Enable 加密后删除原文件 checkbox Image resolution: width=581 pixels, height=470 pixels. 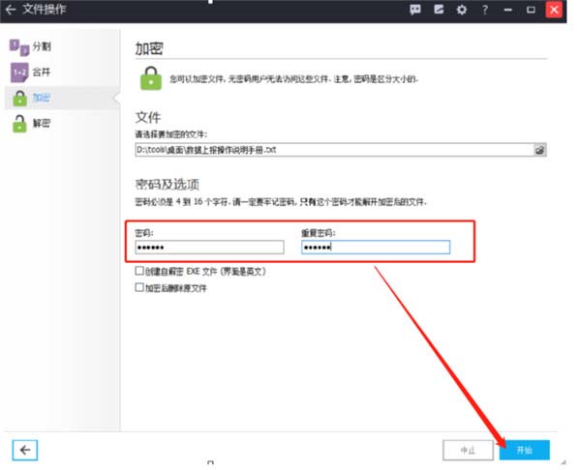pyautogui.click(x=139, y=287)
